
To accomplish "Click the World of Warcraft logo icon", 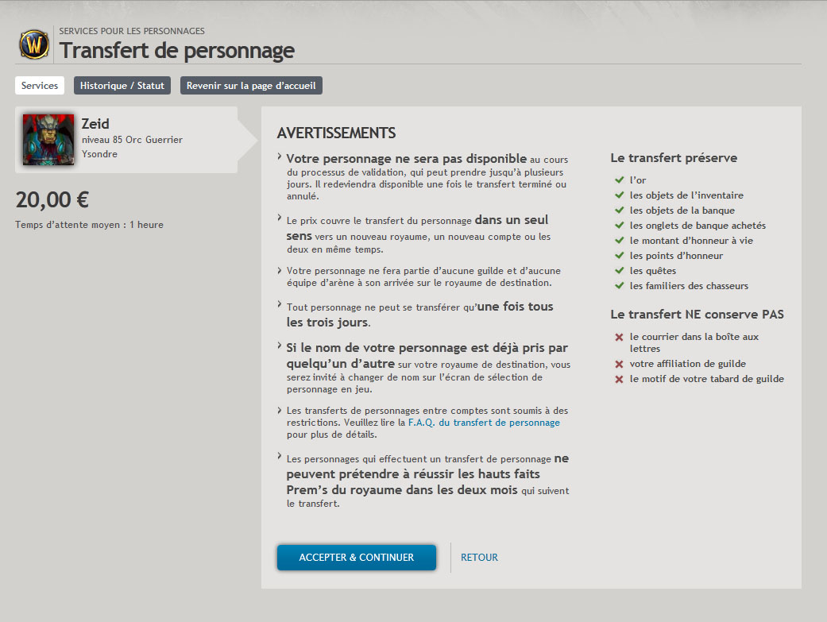I will [x=34, y=44].
